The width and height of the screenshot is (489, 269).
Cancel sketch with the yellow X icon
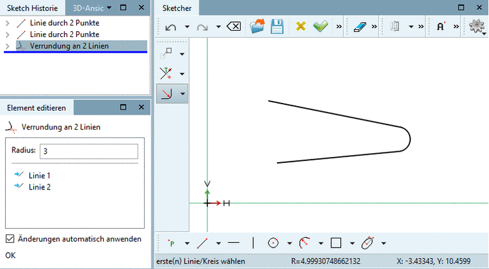[301, 26]
